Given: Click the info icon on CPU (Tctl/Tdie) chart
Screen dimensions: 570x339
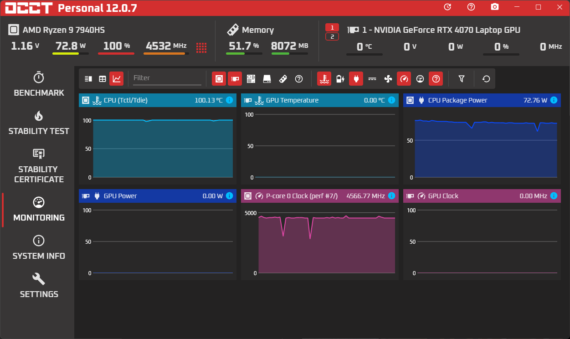Looking at the screenshot, I should click(x=229, y=100).
